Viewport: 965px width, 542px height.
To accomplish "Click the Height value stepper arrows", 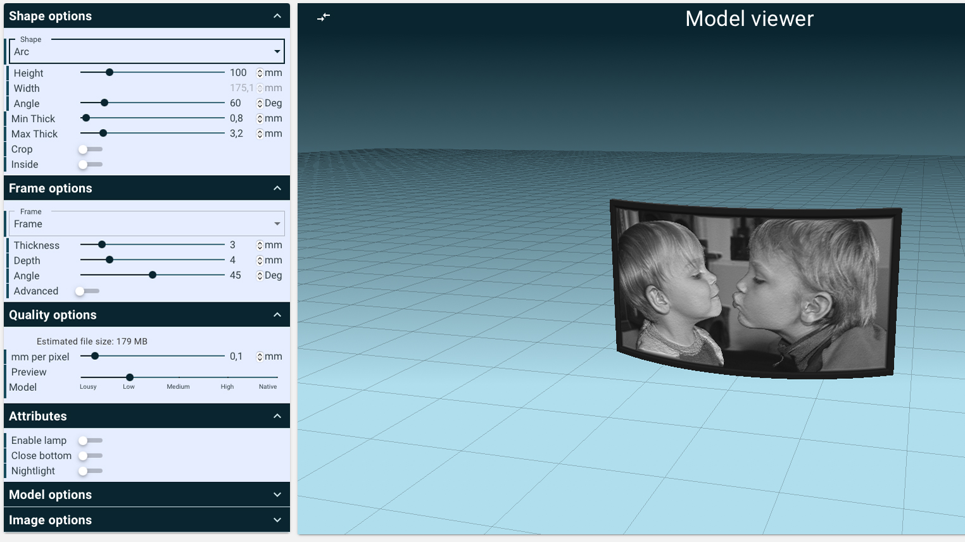I will point(260,73).
